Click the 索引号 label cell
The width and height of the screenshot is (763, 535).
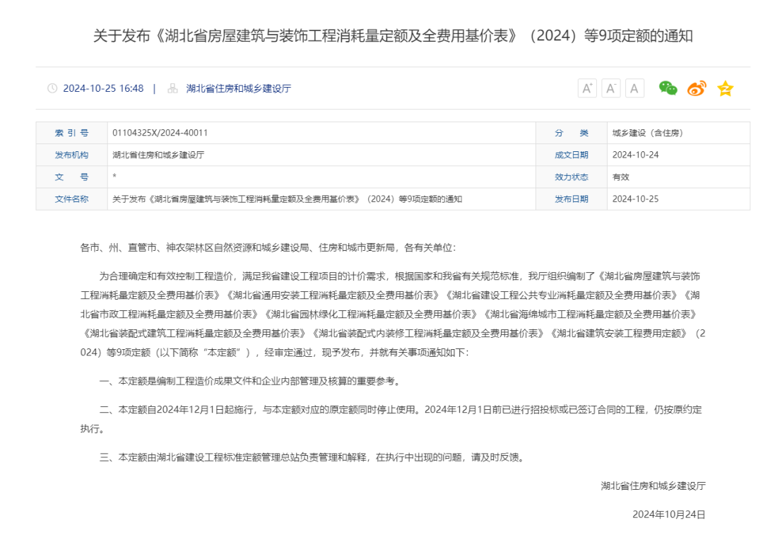(x=71, y=133)
